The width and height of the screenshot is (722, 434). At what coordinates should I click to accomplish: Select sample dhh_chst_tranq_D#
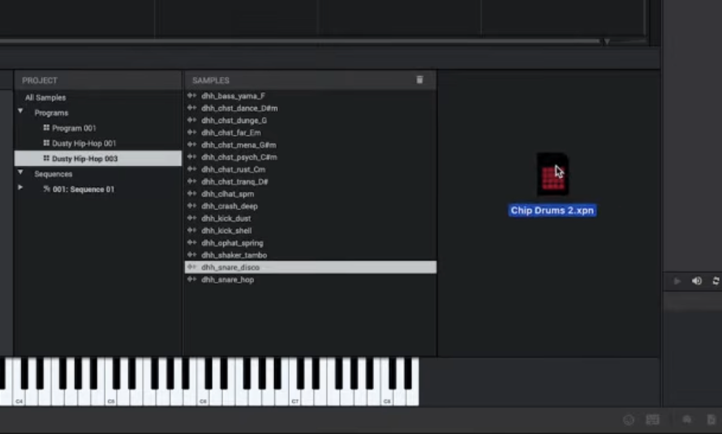tap(234, 181)
